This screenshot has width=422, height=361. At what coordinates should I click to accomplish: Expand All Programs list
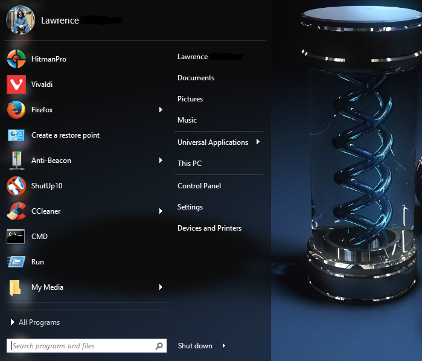tap(35, 322)
